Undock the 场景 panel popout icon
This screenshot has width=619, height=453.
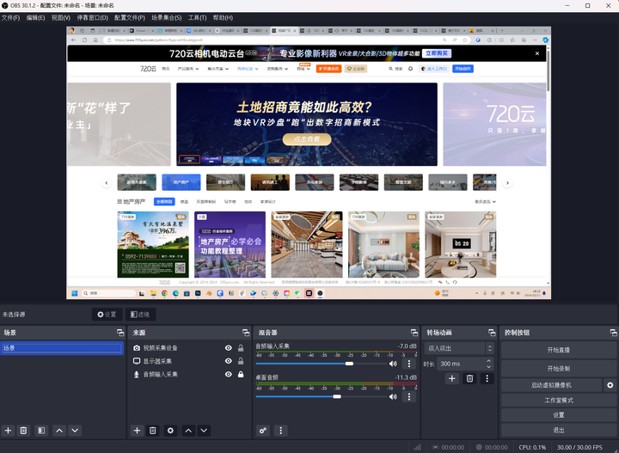[x=120, y=333]
